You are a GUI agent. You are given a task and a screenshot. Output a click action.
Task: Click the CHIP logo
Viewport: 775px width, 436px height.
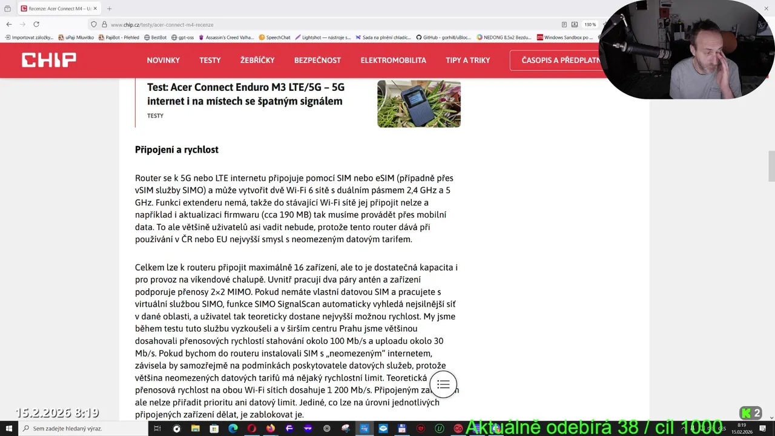tap(49, 60)
